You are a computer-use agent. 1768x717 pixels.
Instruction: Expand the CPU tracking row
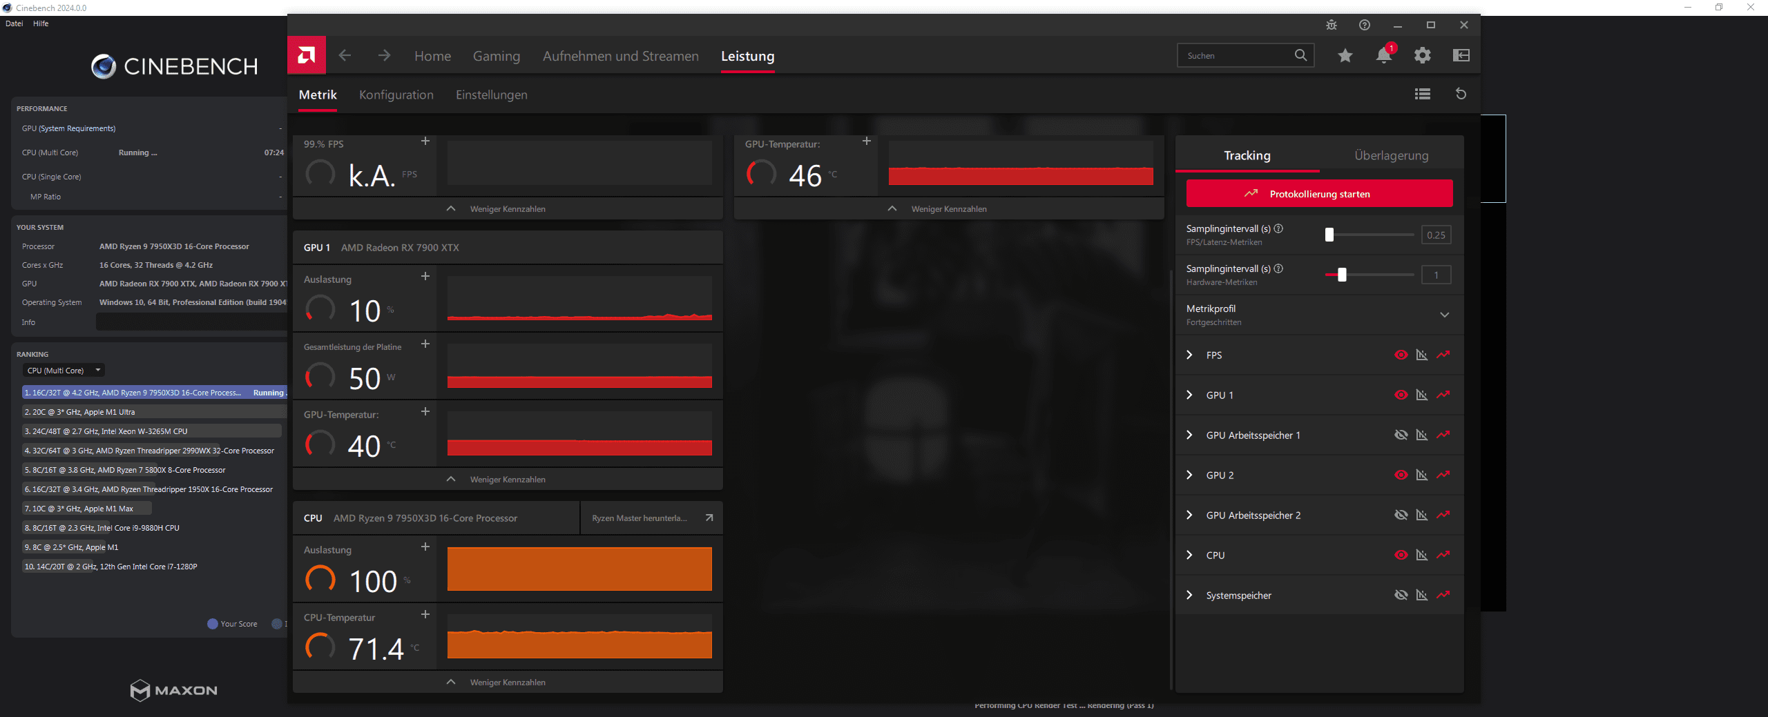point(1189,555)
